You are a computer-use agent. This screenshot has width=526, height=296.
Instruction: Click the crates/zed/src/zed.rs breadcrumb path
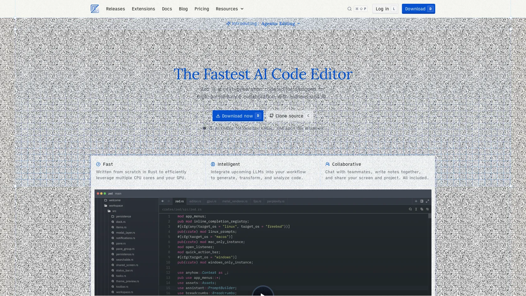(x=182, y=209)
